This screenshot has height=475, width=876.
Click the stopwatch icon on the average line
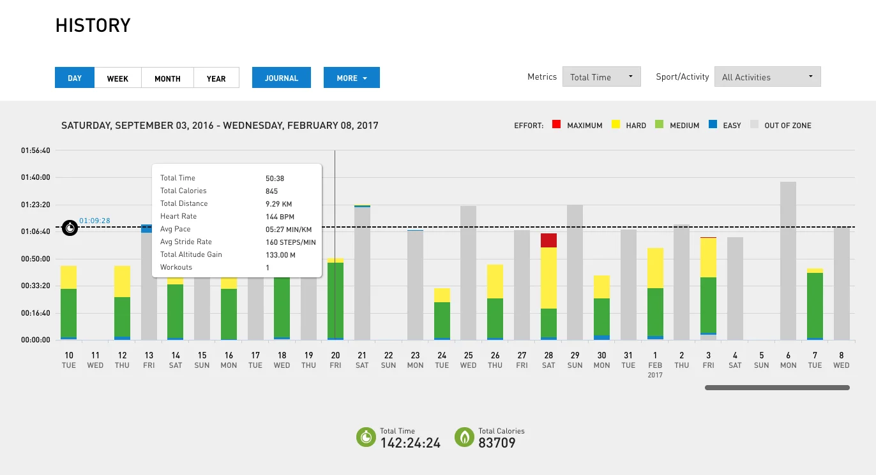pyautogui.click(x=70, y=228)
